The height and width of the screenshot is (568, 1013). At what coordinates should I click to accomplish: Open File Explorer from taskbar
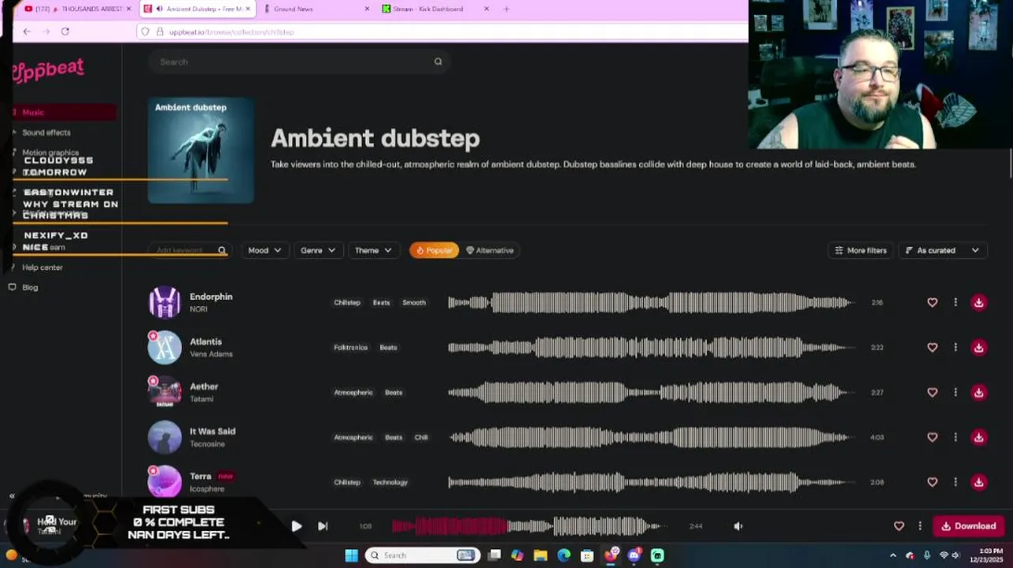[x=540, y=555]
